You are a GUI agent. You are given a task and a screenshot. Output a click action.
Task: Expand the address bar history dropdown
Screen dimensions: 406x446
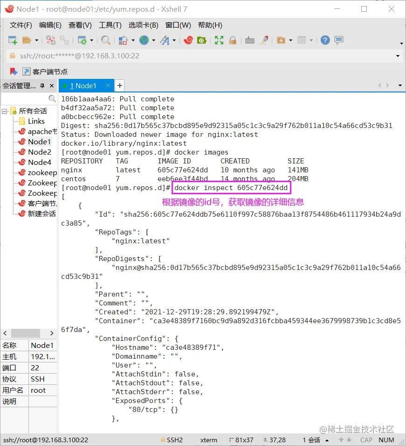398,56
